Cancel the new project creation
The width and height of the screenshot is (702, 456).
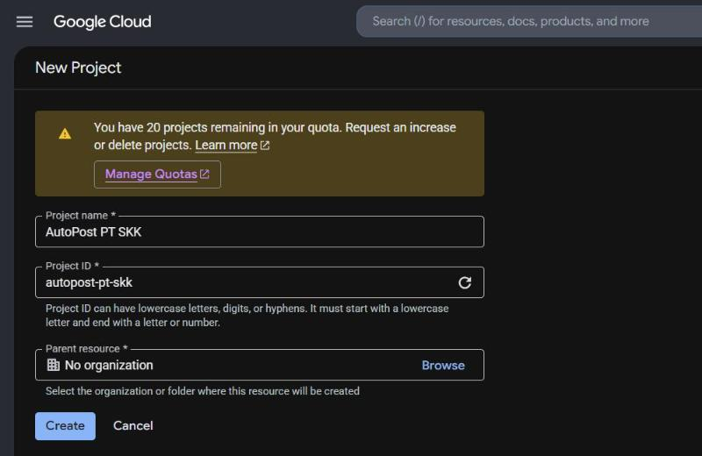point(133,425)
